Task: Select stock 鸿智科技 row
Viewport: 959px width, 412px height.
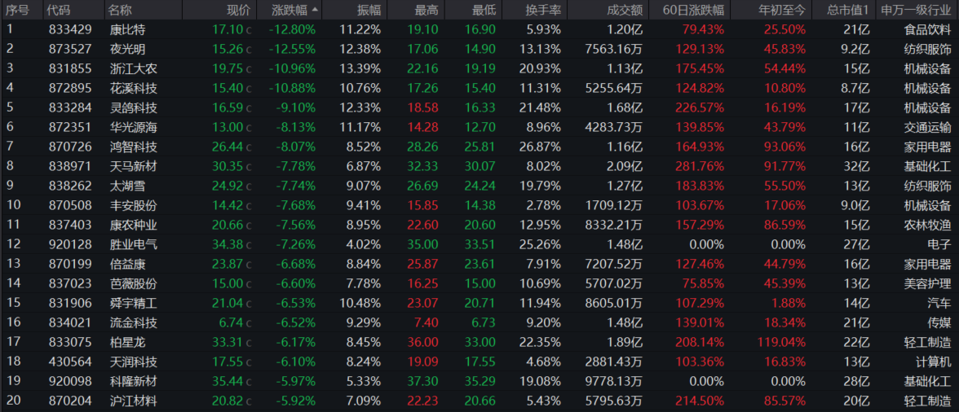Action: click(x=479, y=147)
